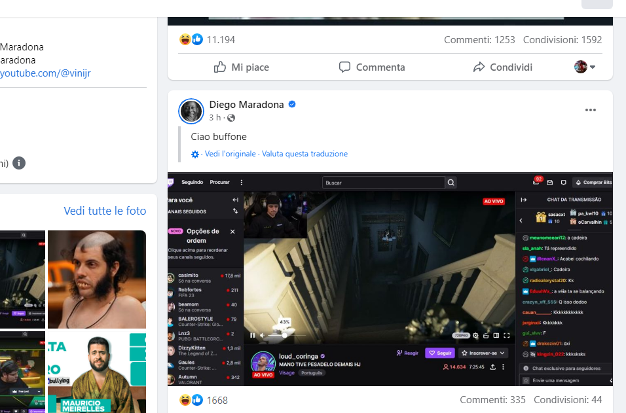This screenshot has height=413, width=626.
Task: Pause the Twitch stream video
Action: pyautogui.click(x=252, y=336)
